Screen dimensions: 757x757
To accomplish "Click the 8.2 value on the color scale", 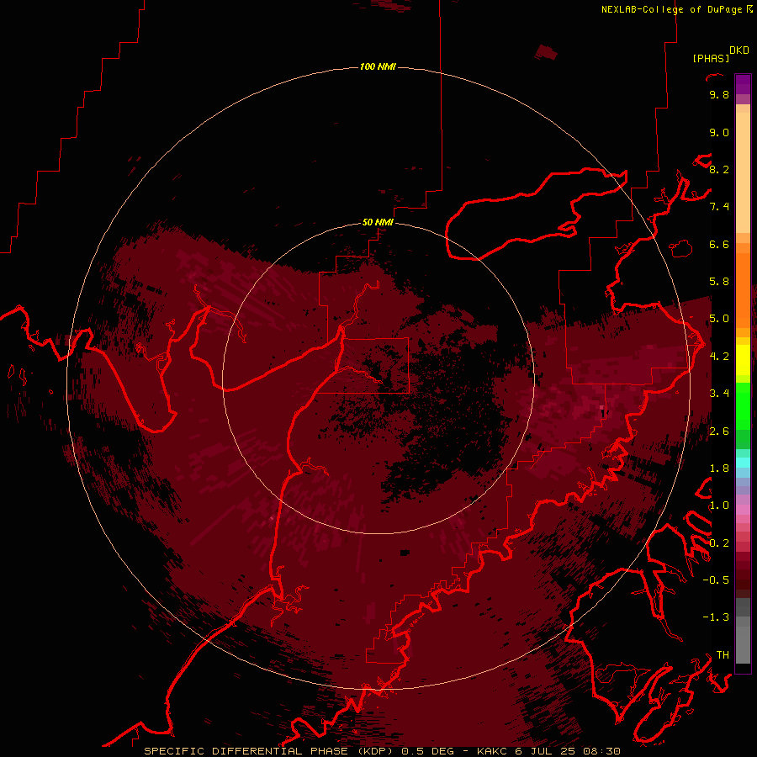I will 719,169.
